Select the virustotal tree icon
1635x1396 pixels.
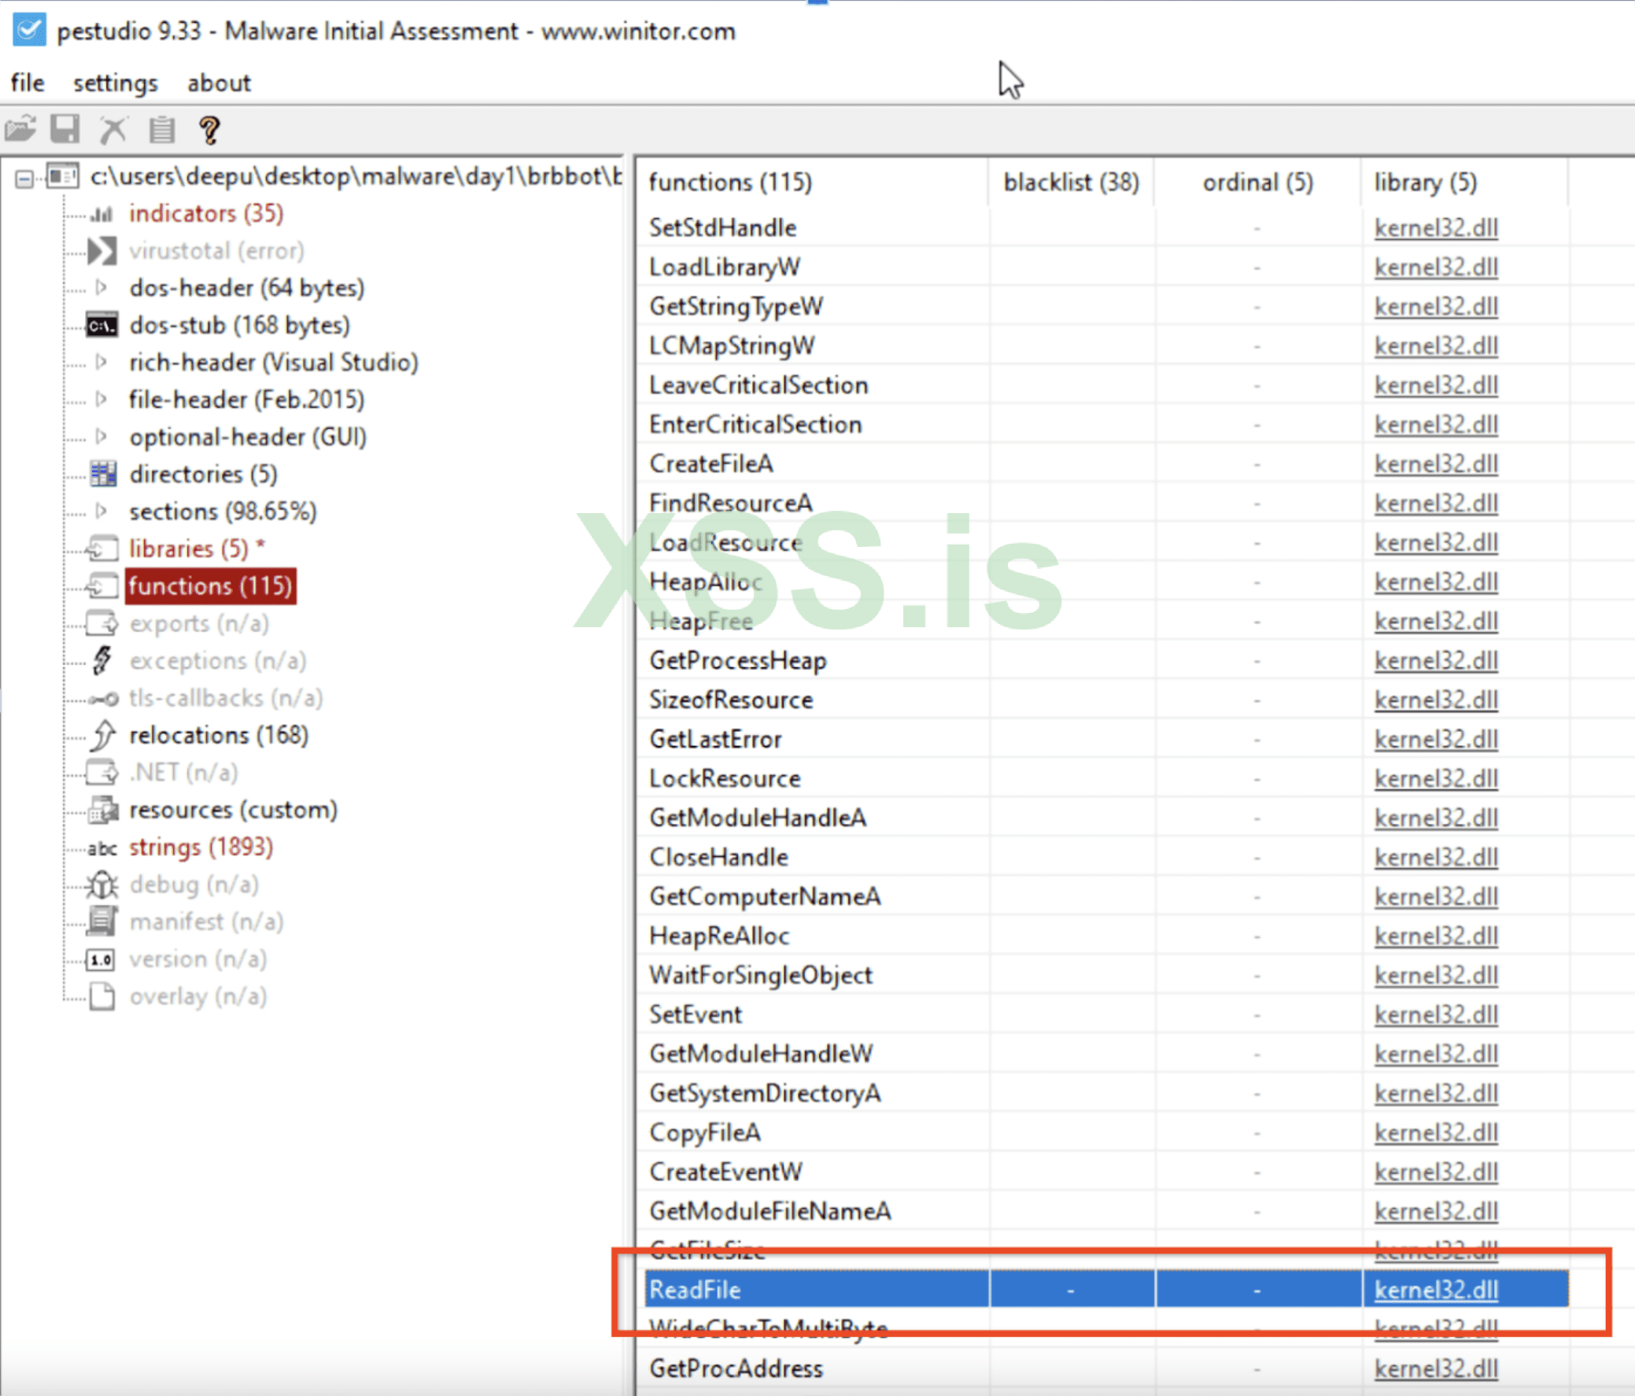[x=101, y=251]
